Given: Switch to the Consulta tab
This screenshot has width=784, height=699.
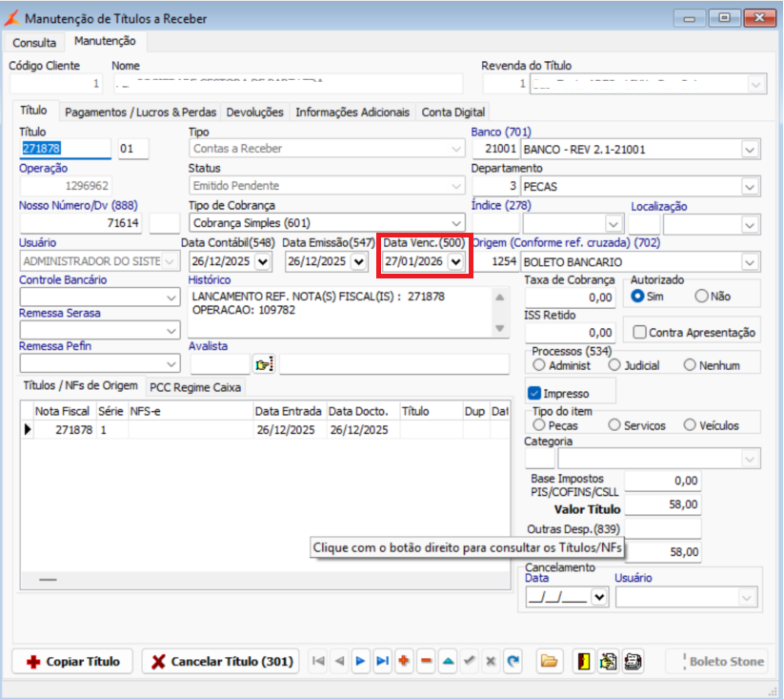Looking at the screenshot, I should 34,43.
